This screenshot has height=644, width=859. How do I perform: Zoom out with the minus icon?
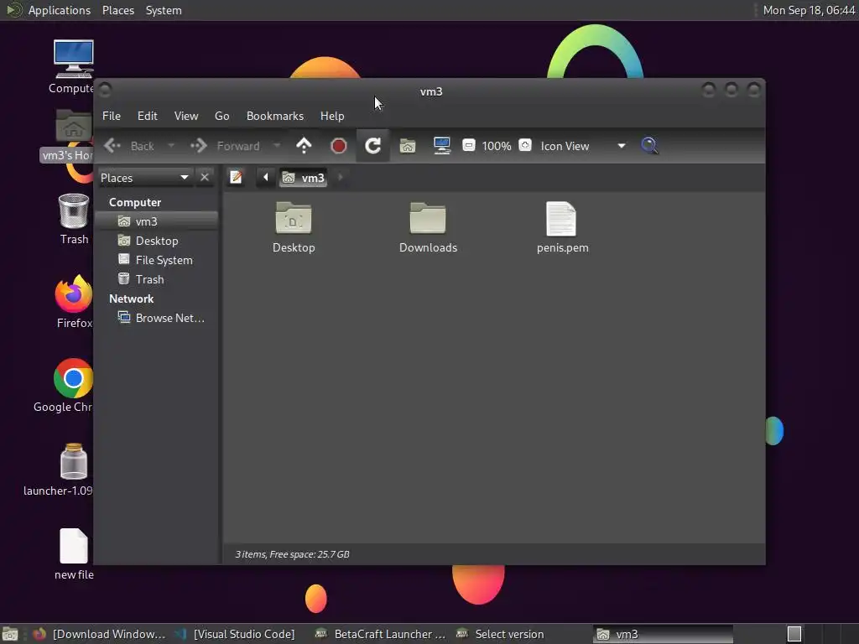click(469, 145)
